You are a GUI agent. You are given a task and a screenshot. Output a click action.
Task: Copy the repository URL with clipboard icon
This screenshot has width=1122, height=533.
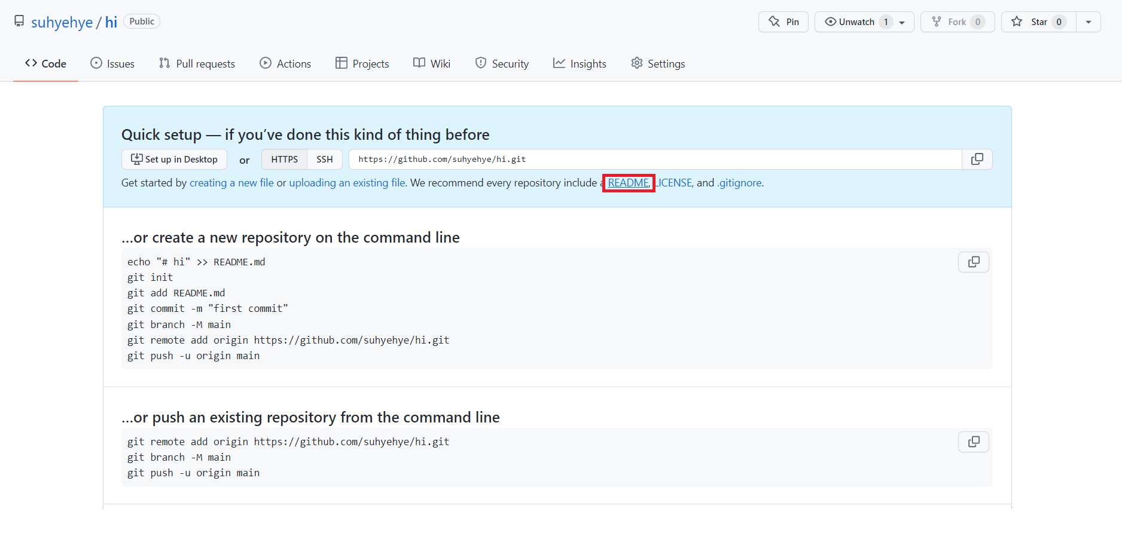977,160
